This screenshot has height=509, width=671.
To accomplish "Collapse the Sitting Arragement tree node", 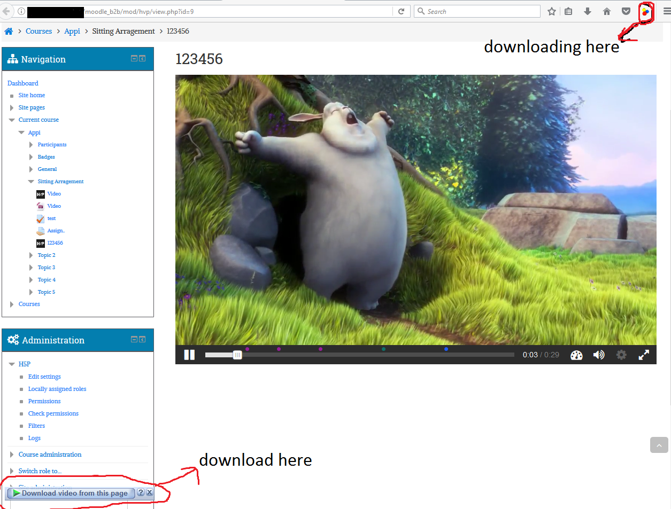I will click(31, 182).
